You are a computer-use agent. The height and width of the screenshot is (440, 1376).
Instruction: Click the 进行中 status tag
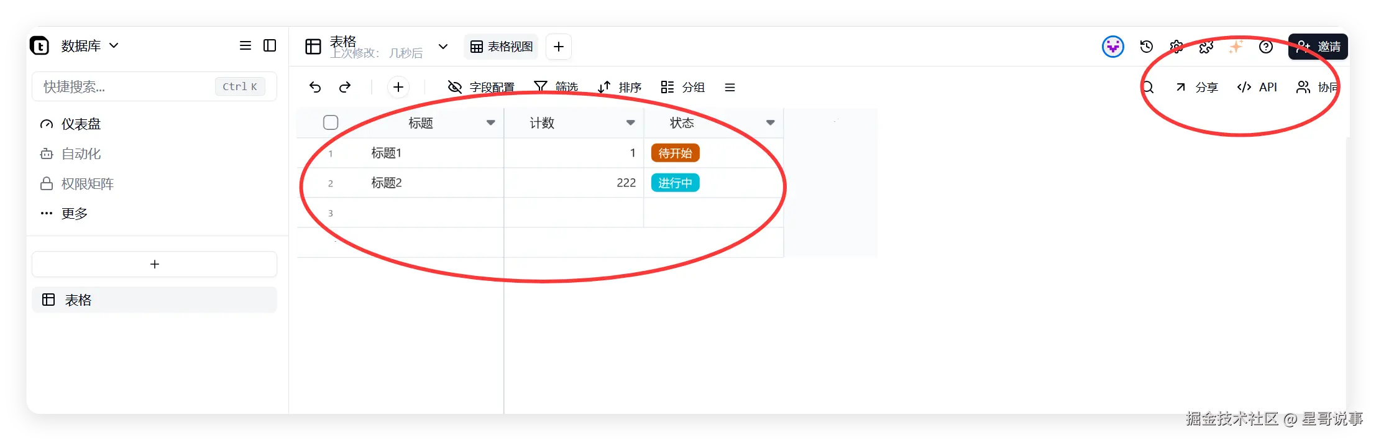675,183
